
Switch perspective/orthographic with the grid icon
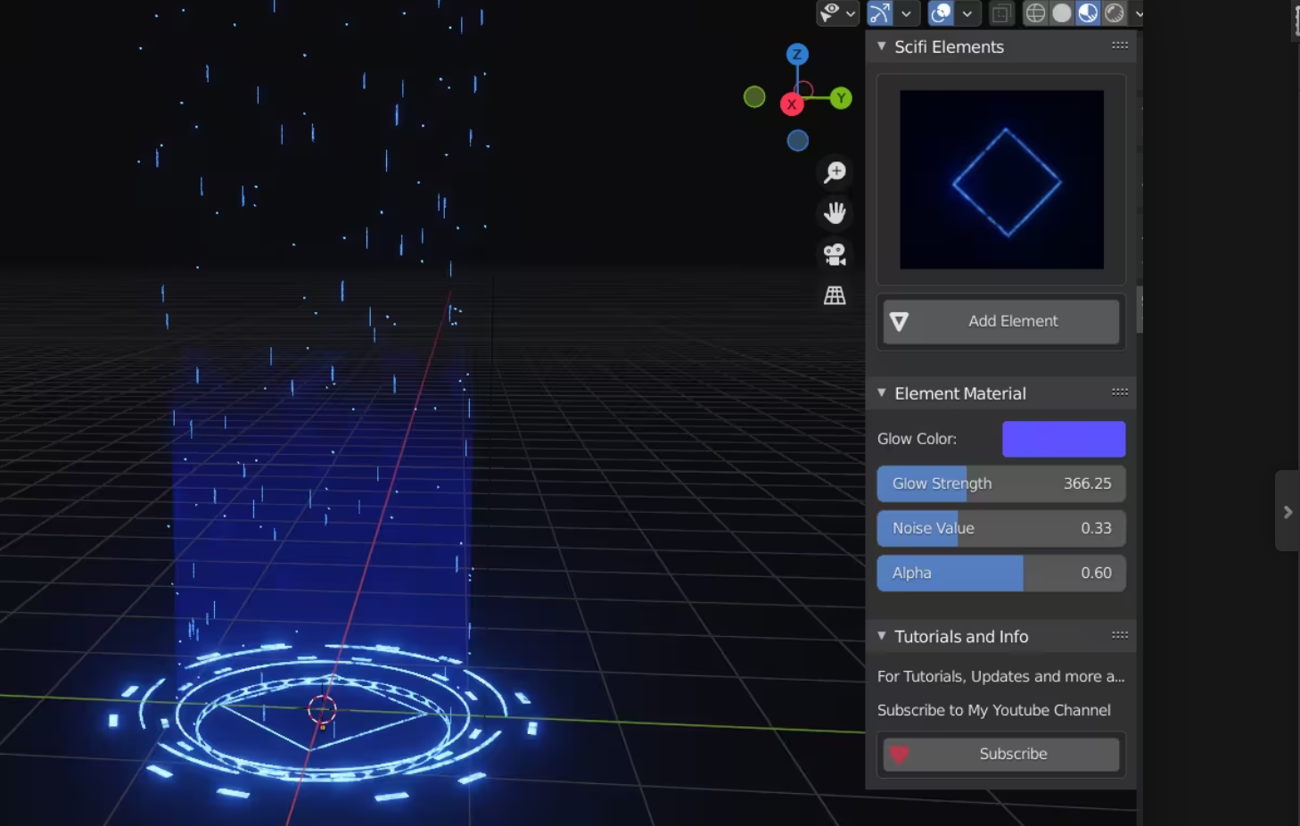click(x=835, y=296)
